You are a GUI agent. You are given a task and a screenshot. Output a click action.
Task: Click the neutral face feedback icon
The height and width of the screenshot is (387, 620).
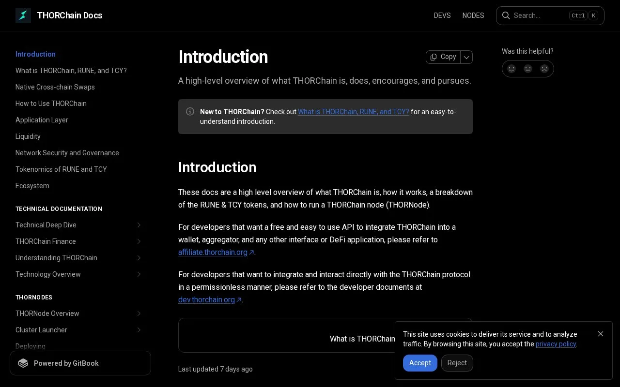[528, 69]
